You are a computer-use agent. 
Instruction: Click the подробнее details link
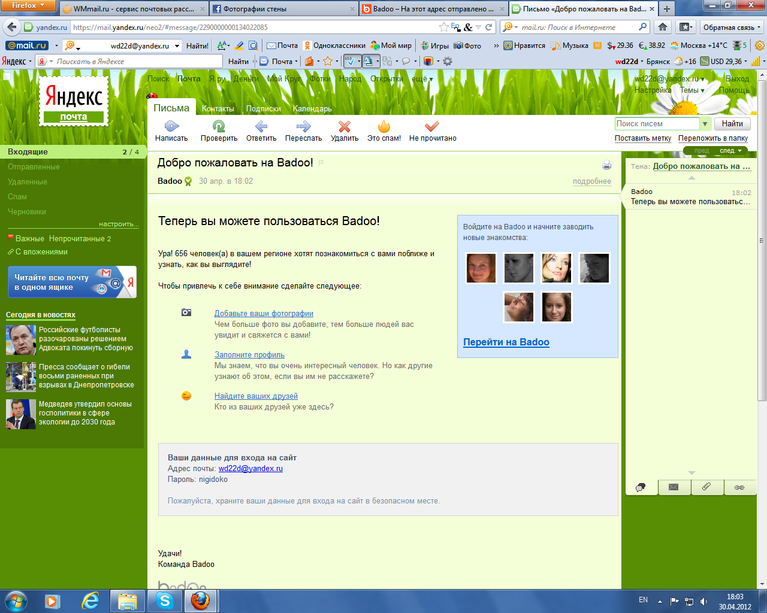click(x=592, y=181)
